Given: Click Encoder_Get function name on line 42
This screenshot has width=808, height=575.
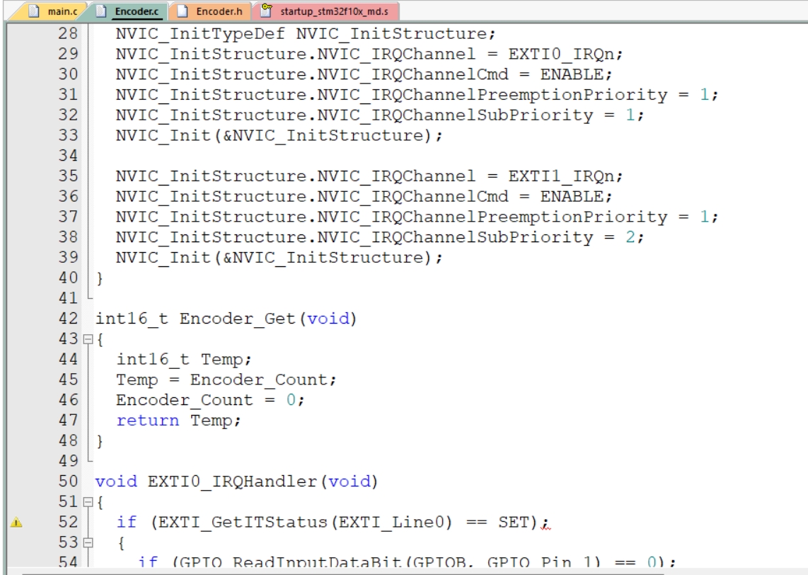Looking at the screenshot, I should coord(238,319).
